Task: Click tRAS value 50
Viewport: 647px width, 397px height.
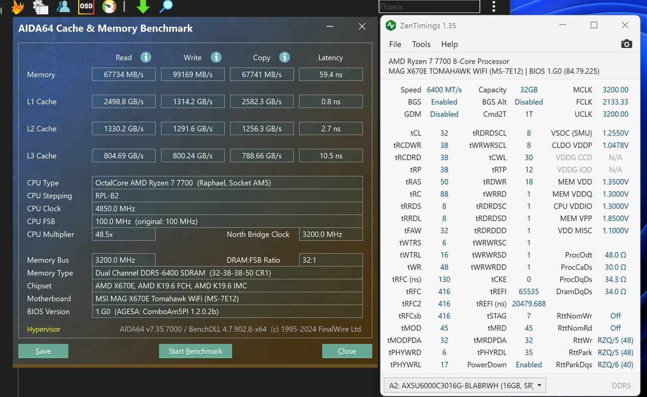Action: click(x=444, y=182)
